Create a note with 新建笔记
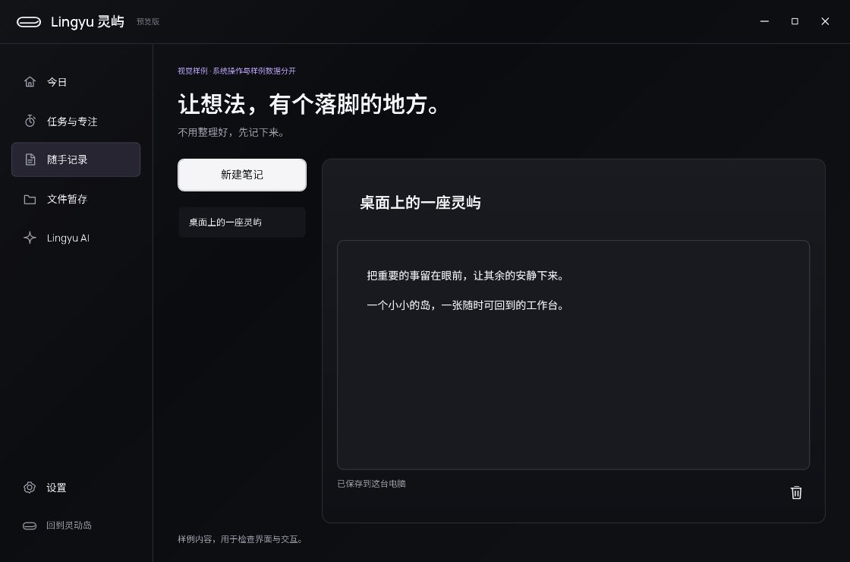Viewport: 850px width, 562px height. click(x=242, y=175)
